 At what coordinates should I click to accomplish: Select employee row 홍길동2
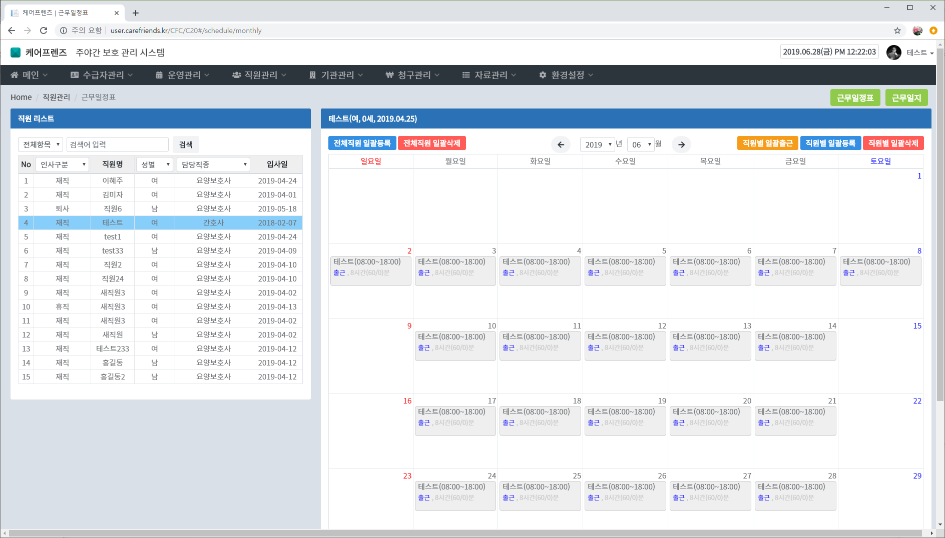click(x=160, y=377)
